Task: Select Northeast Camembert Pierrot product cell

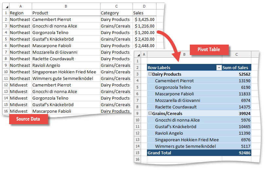Action: pyautogui.click(x=66, y=19)
